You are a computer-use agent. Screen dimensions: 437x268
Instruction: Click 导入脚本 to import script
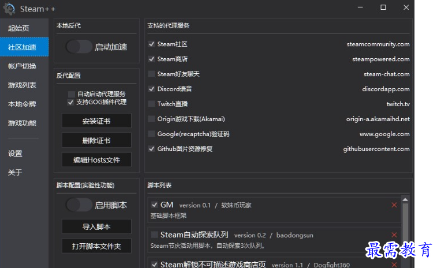pyautogui.click(x=96, y=227)
